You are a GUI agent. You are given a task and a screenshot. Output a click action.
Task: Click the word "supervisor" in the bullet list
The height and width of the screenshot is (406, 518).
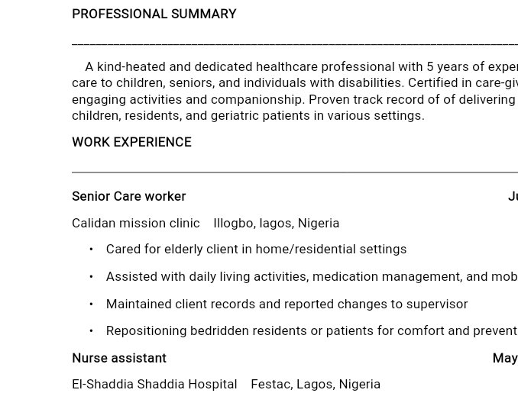click(x=438, y=304)
